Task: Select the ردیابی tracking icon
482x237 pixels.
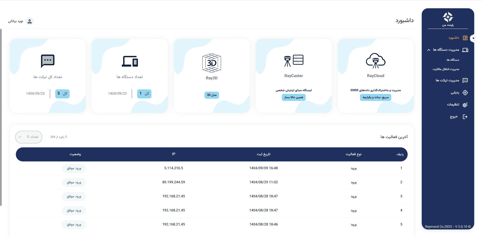Action: click(465, 93)
